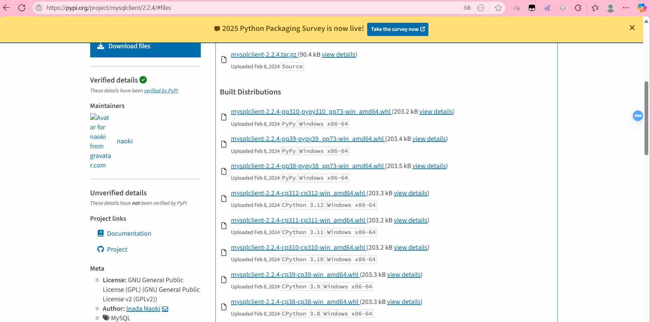Click the page vertical scrollbar thumb

(x=646, y=118)
